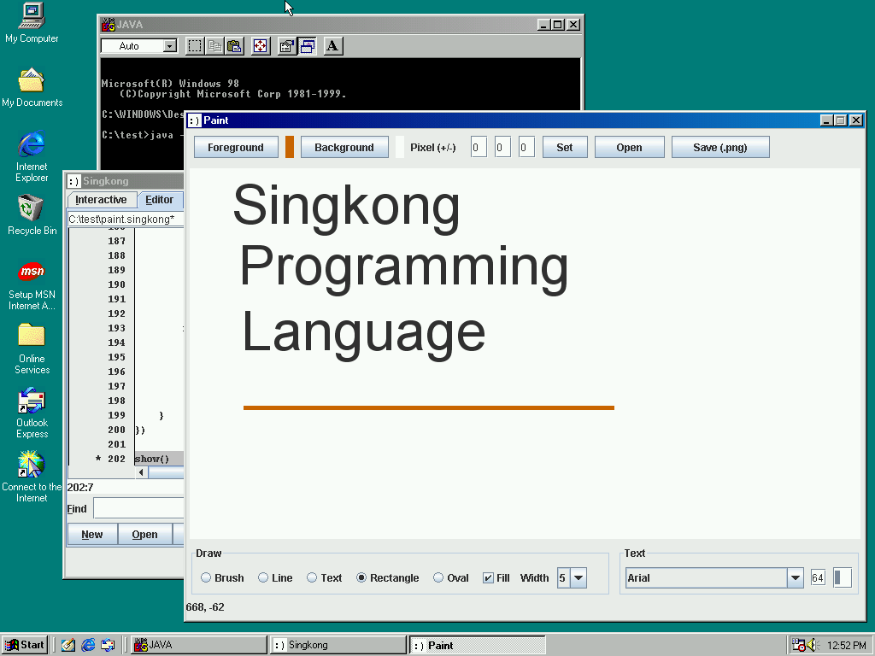Open the Width dropdown
The height and width of the screenshot is (656, 875).
578,578
